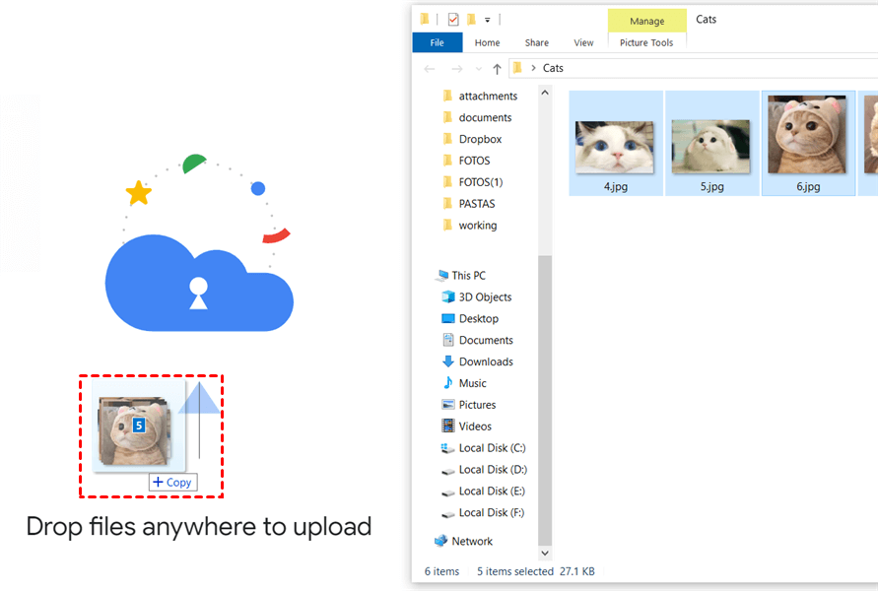Click the navigation pane scroll down arrow

[545, 553]
